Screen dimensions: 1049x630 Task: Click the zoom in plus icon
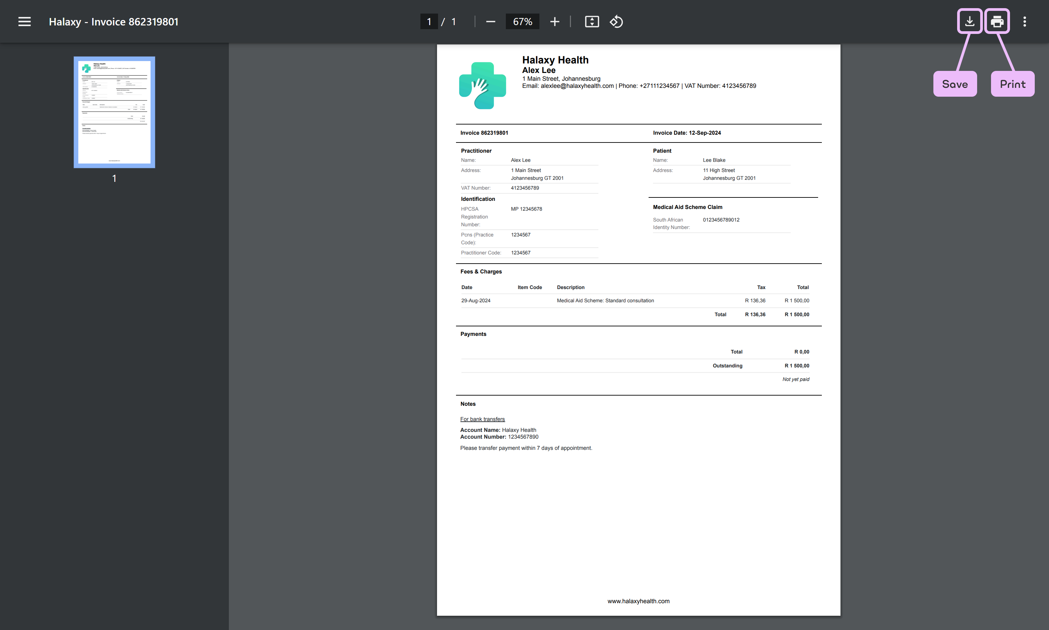554,22
